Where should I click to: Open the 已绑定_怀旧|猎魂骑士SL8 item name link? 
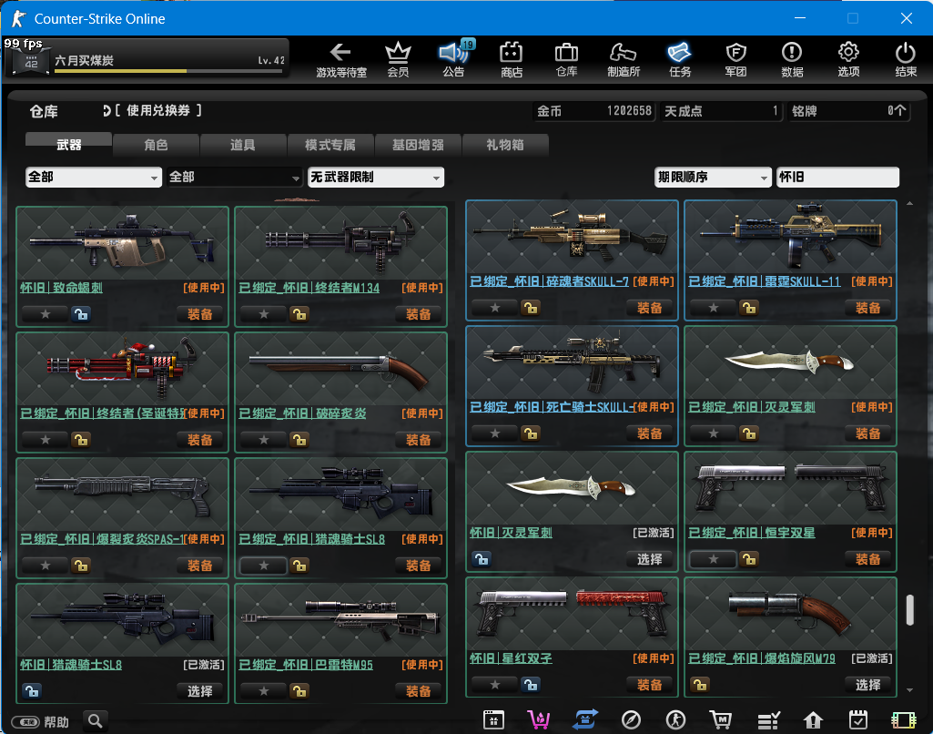click(x=312, y=539)
